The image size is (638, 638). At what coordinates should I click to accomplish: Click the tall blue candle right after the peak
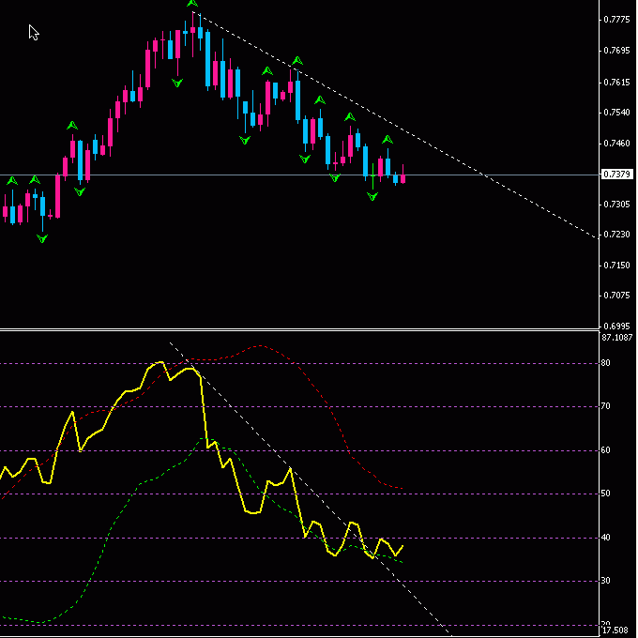click(207, 63)
